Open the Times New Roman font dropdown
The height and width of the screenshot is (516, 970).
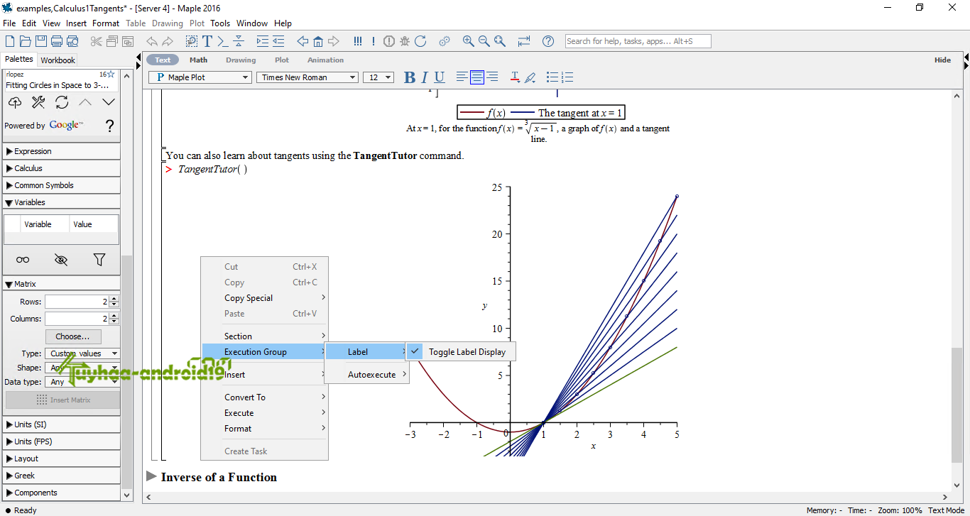(x=307, y=77)
